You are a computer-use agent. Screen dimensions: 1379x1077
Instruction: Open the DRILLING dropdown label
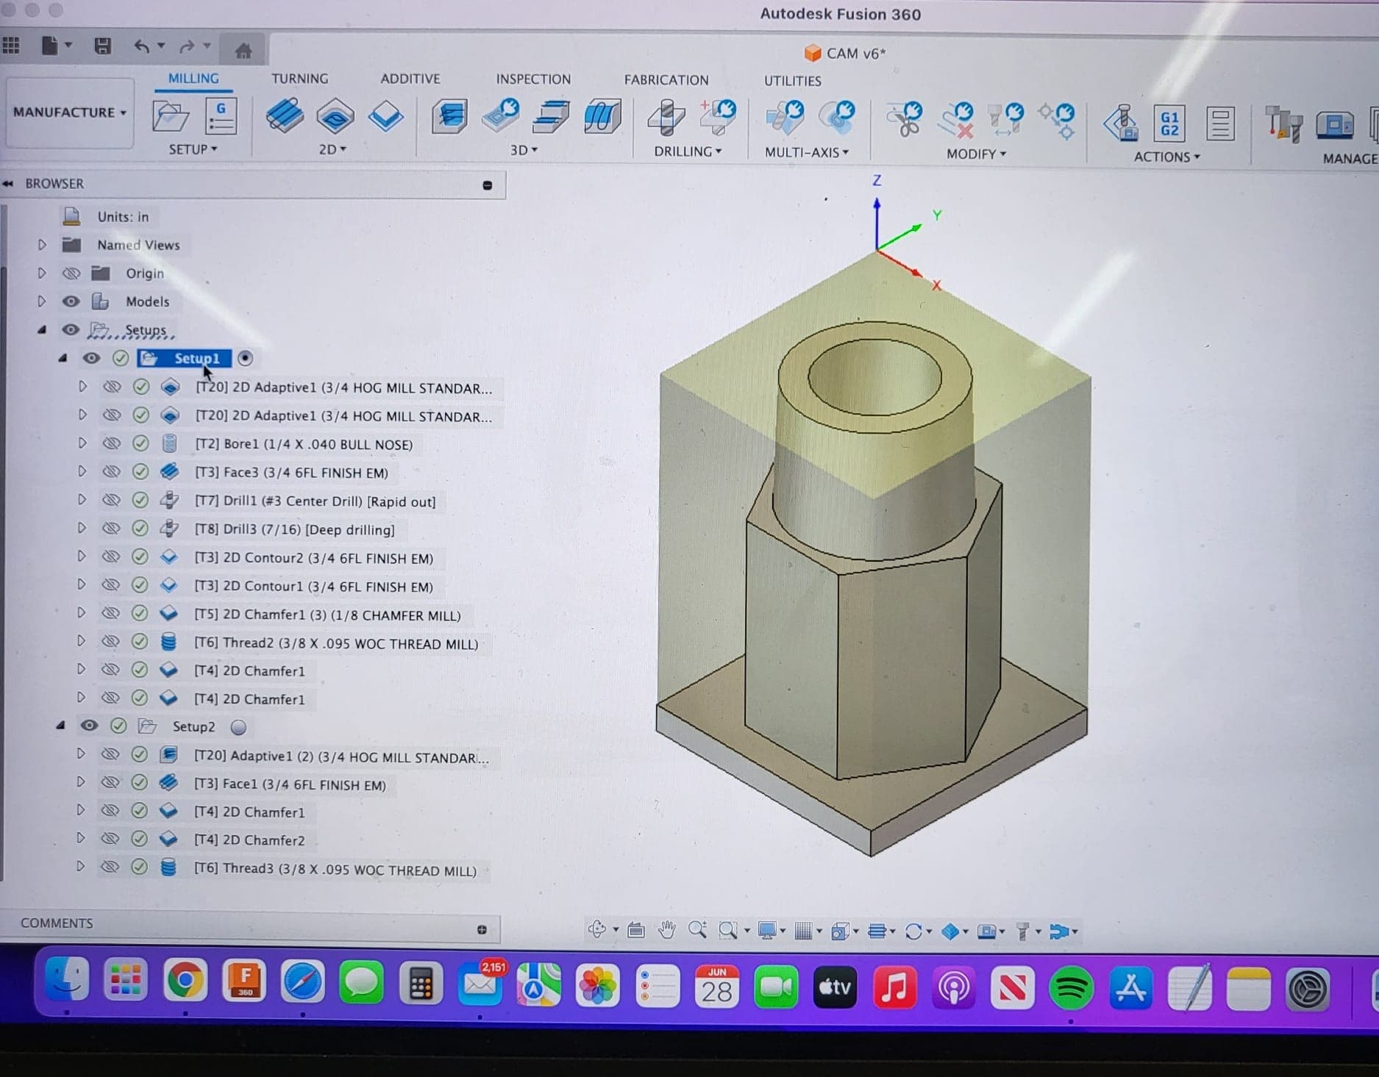coord(688,151)
